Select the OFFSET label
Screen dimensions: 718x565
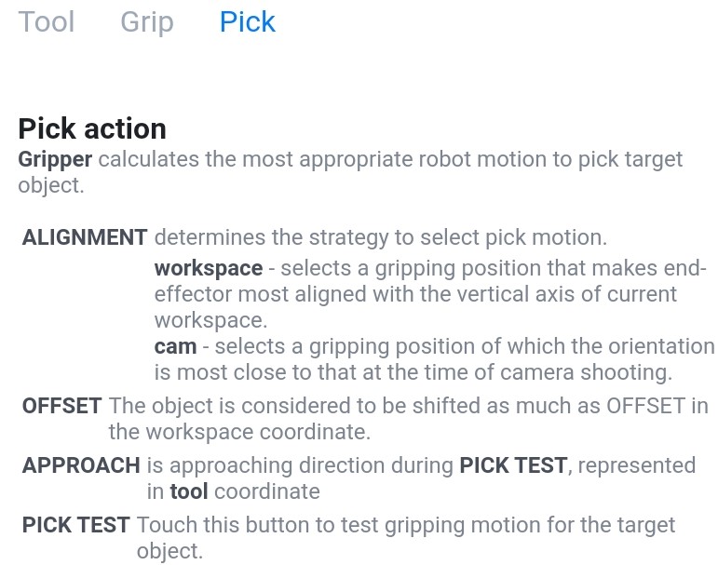click(61, 406)
